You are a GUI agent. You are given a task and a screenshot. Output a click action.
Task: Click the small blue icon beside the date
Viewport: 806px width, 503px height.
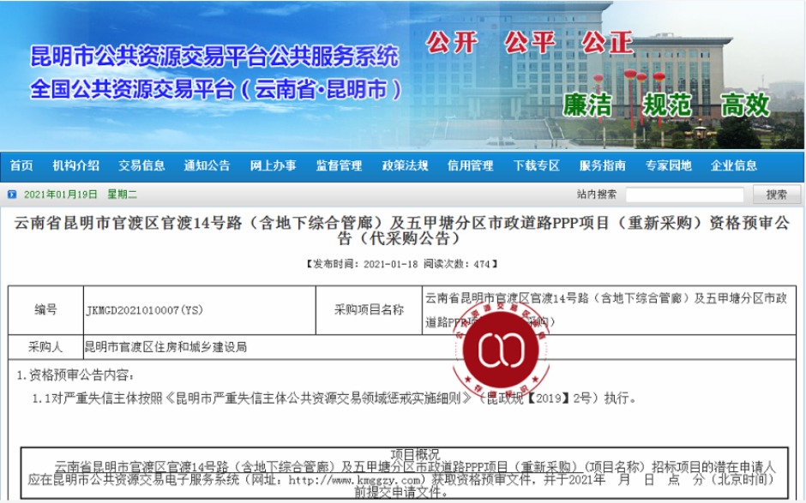12,195
